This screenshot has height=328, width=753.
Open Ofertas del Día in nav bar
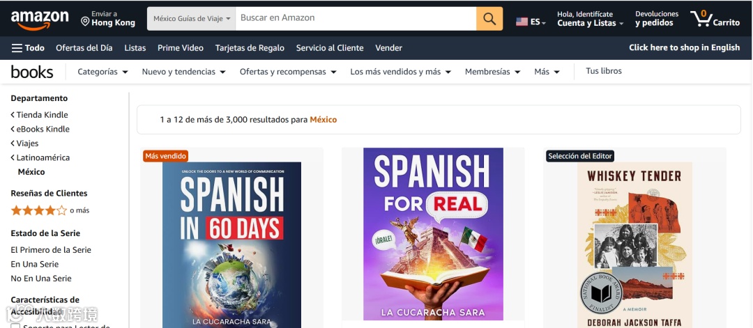tap(84, 48)
